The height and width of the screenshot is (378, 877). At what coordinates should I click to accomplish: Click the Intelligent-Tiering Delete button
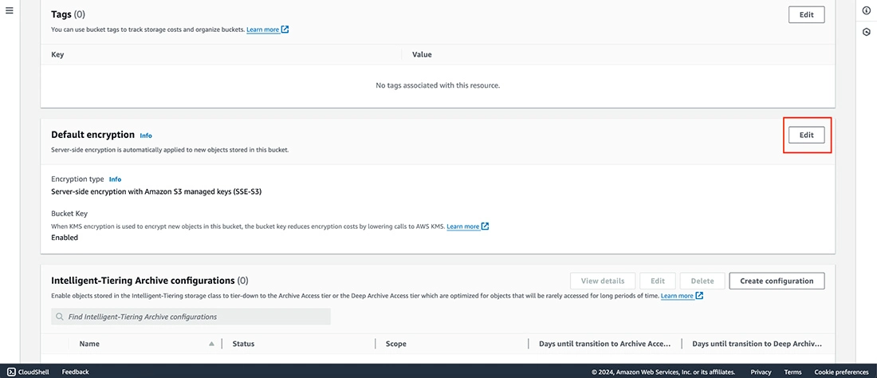[702, 281]
